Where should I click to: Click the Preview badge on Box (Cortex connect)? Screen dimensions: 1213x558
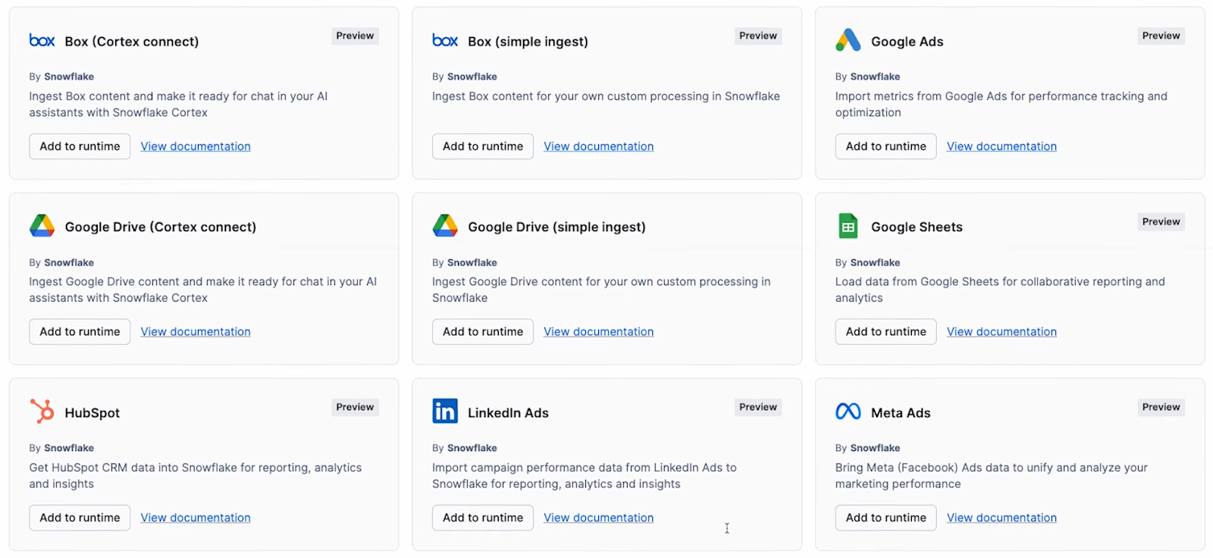tap(355, 36)
